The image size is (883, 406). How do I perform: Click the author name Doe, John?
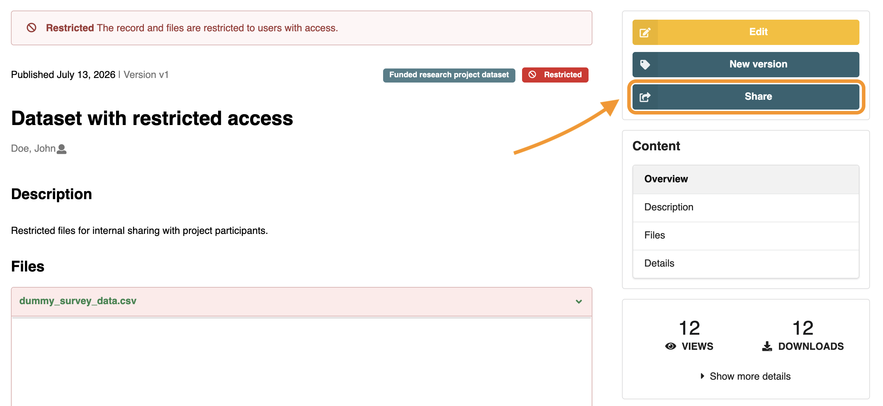[33, 149]
